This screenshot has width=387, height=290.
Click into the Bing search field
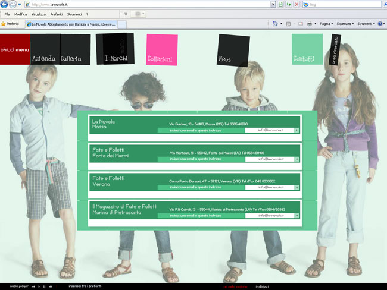(344, 4)
